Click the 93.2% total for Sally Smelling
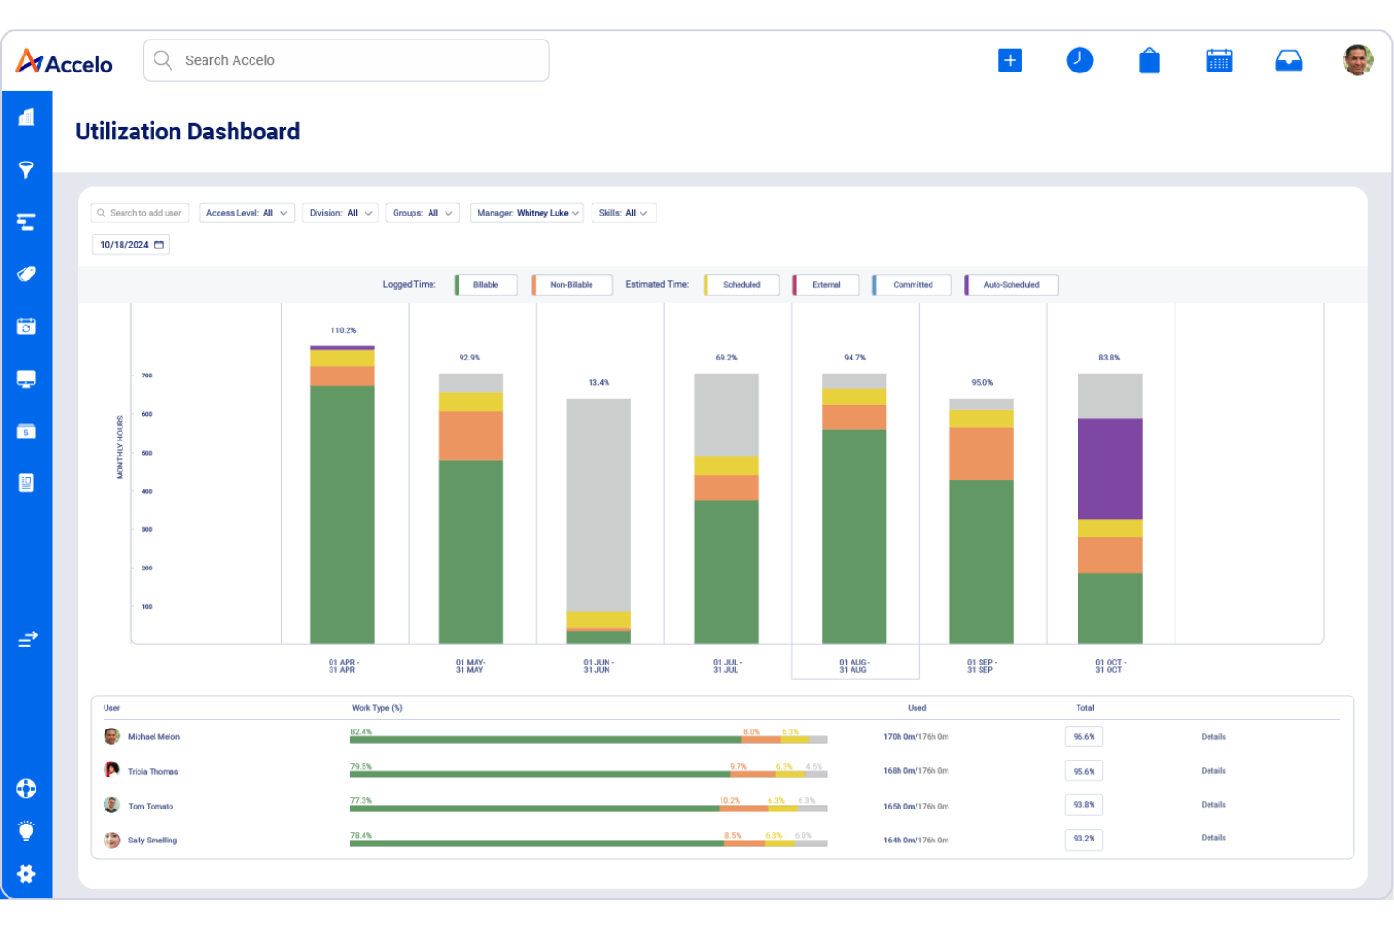The image size is (1394, 929). click(1084, 839)
